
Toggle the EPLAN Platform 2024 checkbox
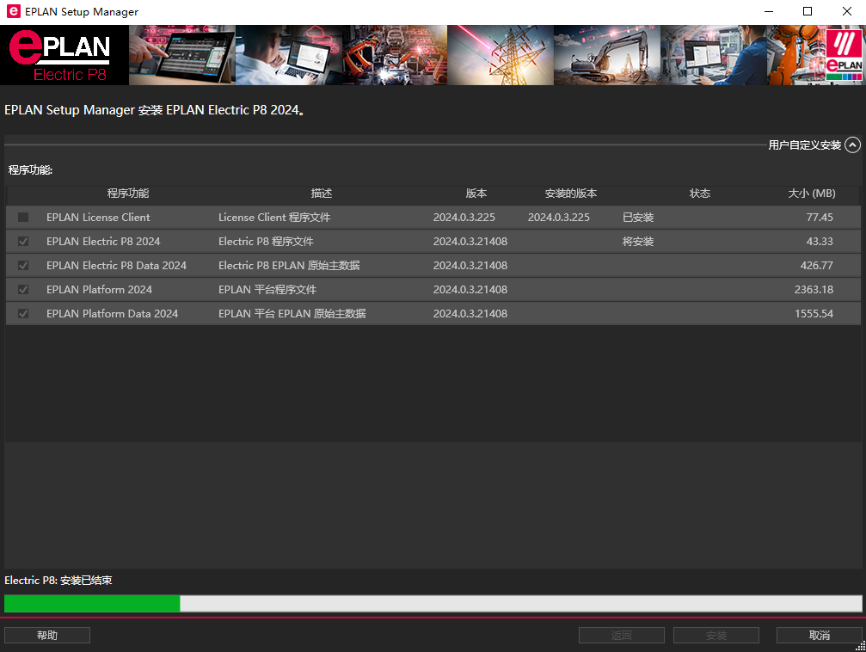click(23, 290)
